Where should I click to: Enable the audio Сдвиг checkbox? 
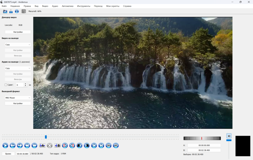click(6, 85)
